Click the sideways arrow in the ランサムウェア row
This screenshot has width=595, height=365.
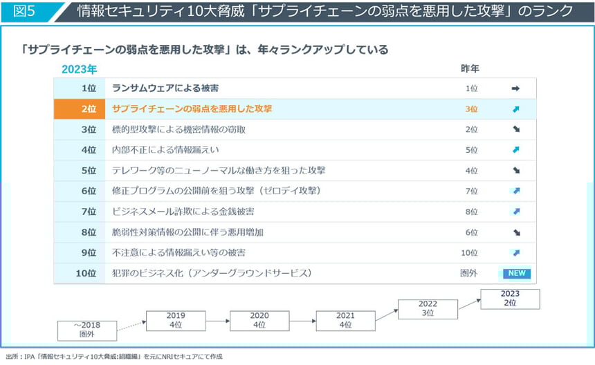515,88
